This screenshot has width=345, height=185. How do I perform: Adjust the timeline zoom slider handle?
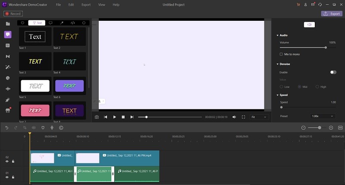320,128
